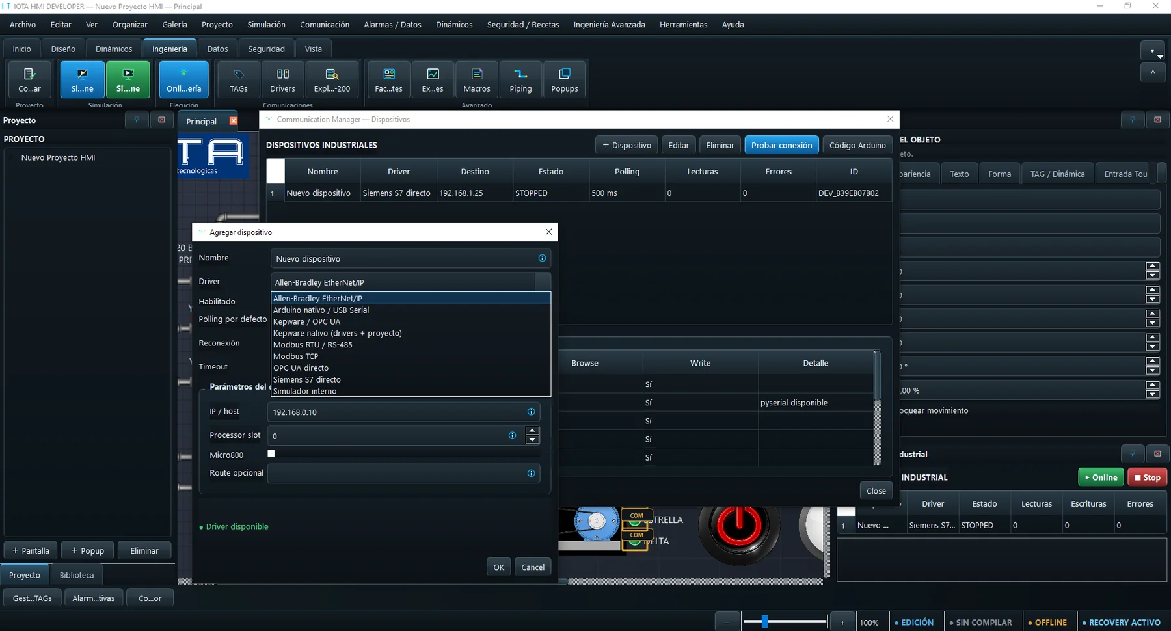Click the Probar conexión button
This screenshot has width=1171, height=631.
pyautogui.click(x=781, y=145)
